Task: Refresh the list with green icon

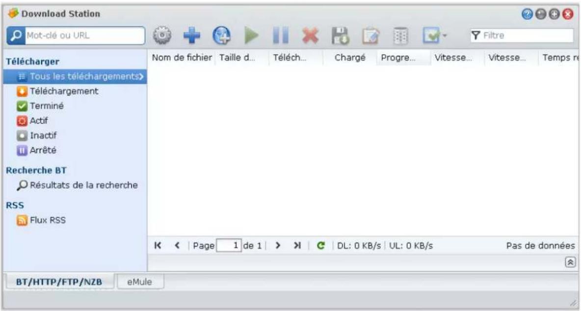Action: (x=321, y=245)
